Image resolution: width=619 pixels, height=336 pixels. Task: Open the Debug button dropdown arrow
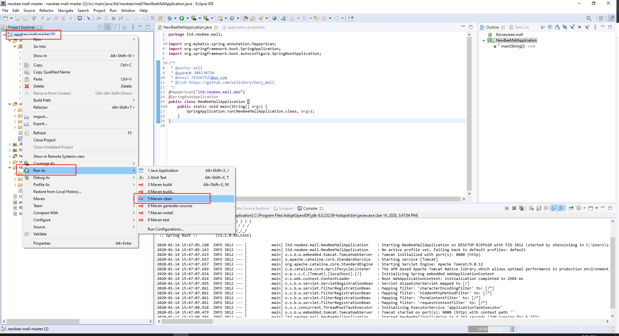pos(175,18)
